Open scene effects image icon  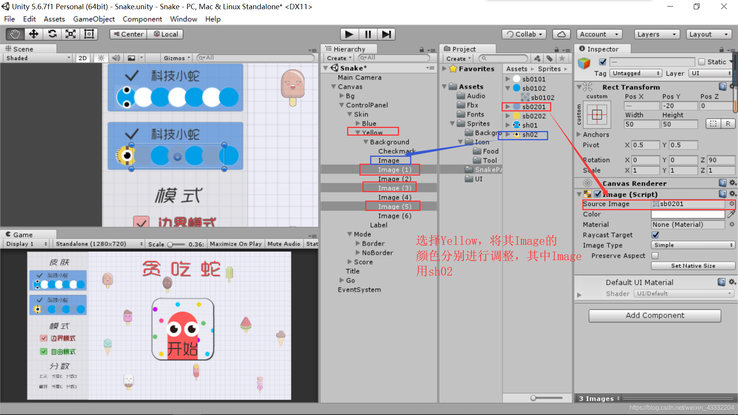131,58
